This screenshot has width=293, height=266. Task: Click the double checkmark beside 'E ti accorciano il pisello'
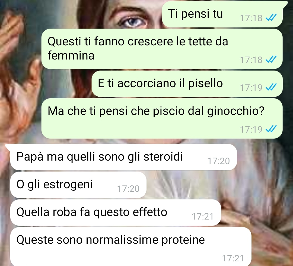pyautogui.click(x=271, y=87)
